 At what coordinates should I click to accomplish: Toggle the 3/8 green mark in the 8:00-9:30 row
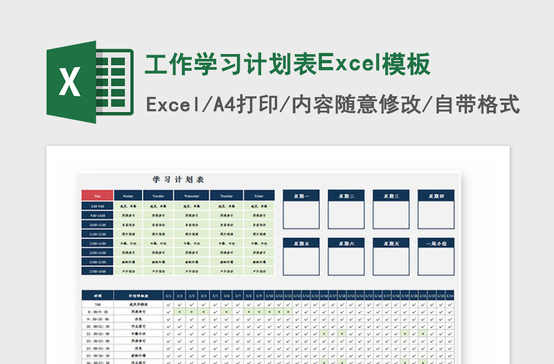pyautogui.click(x=249, y=311)
